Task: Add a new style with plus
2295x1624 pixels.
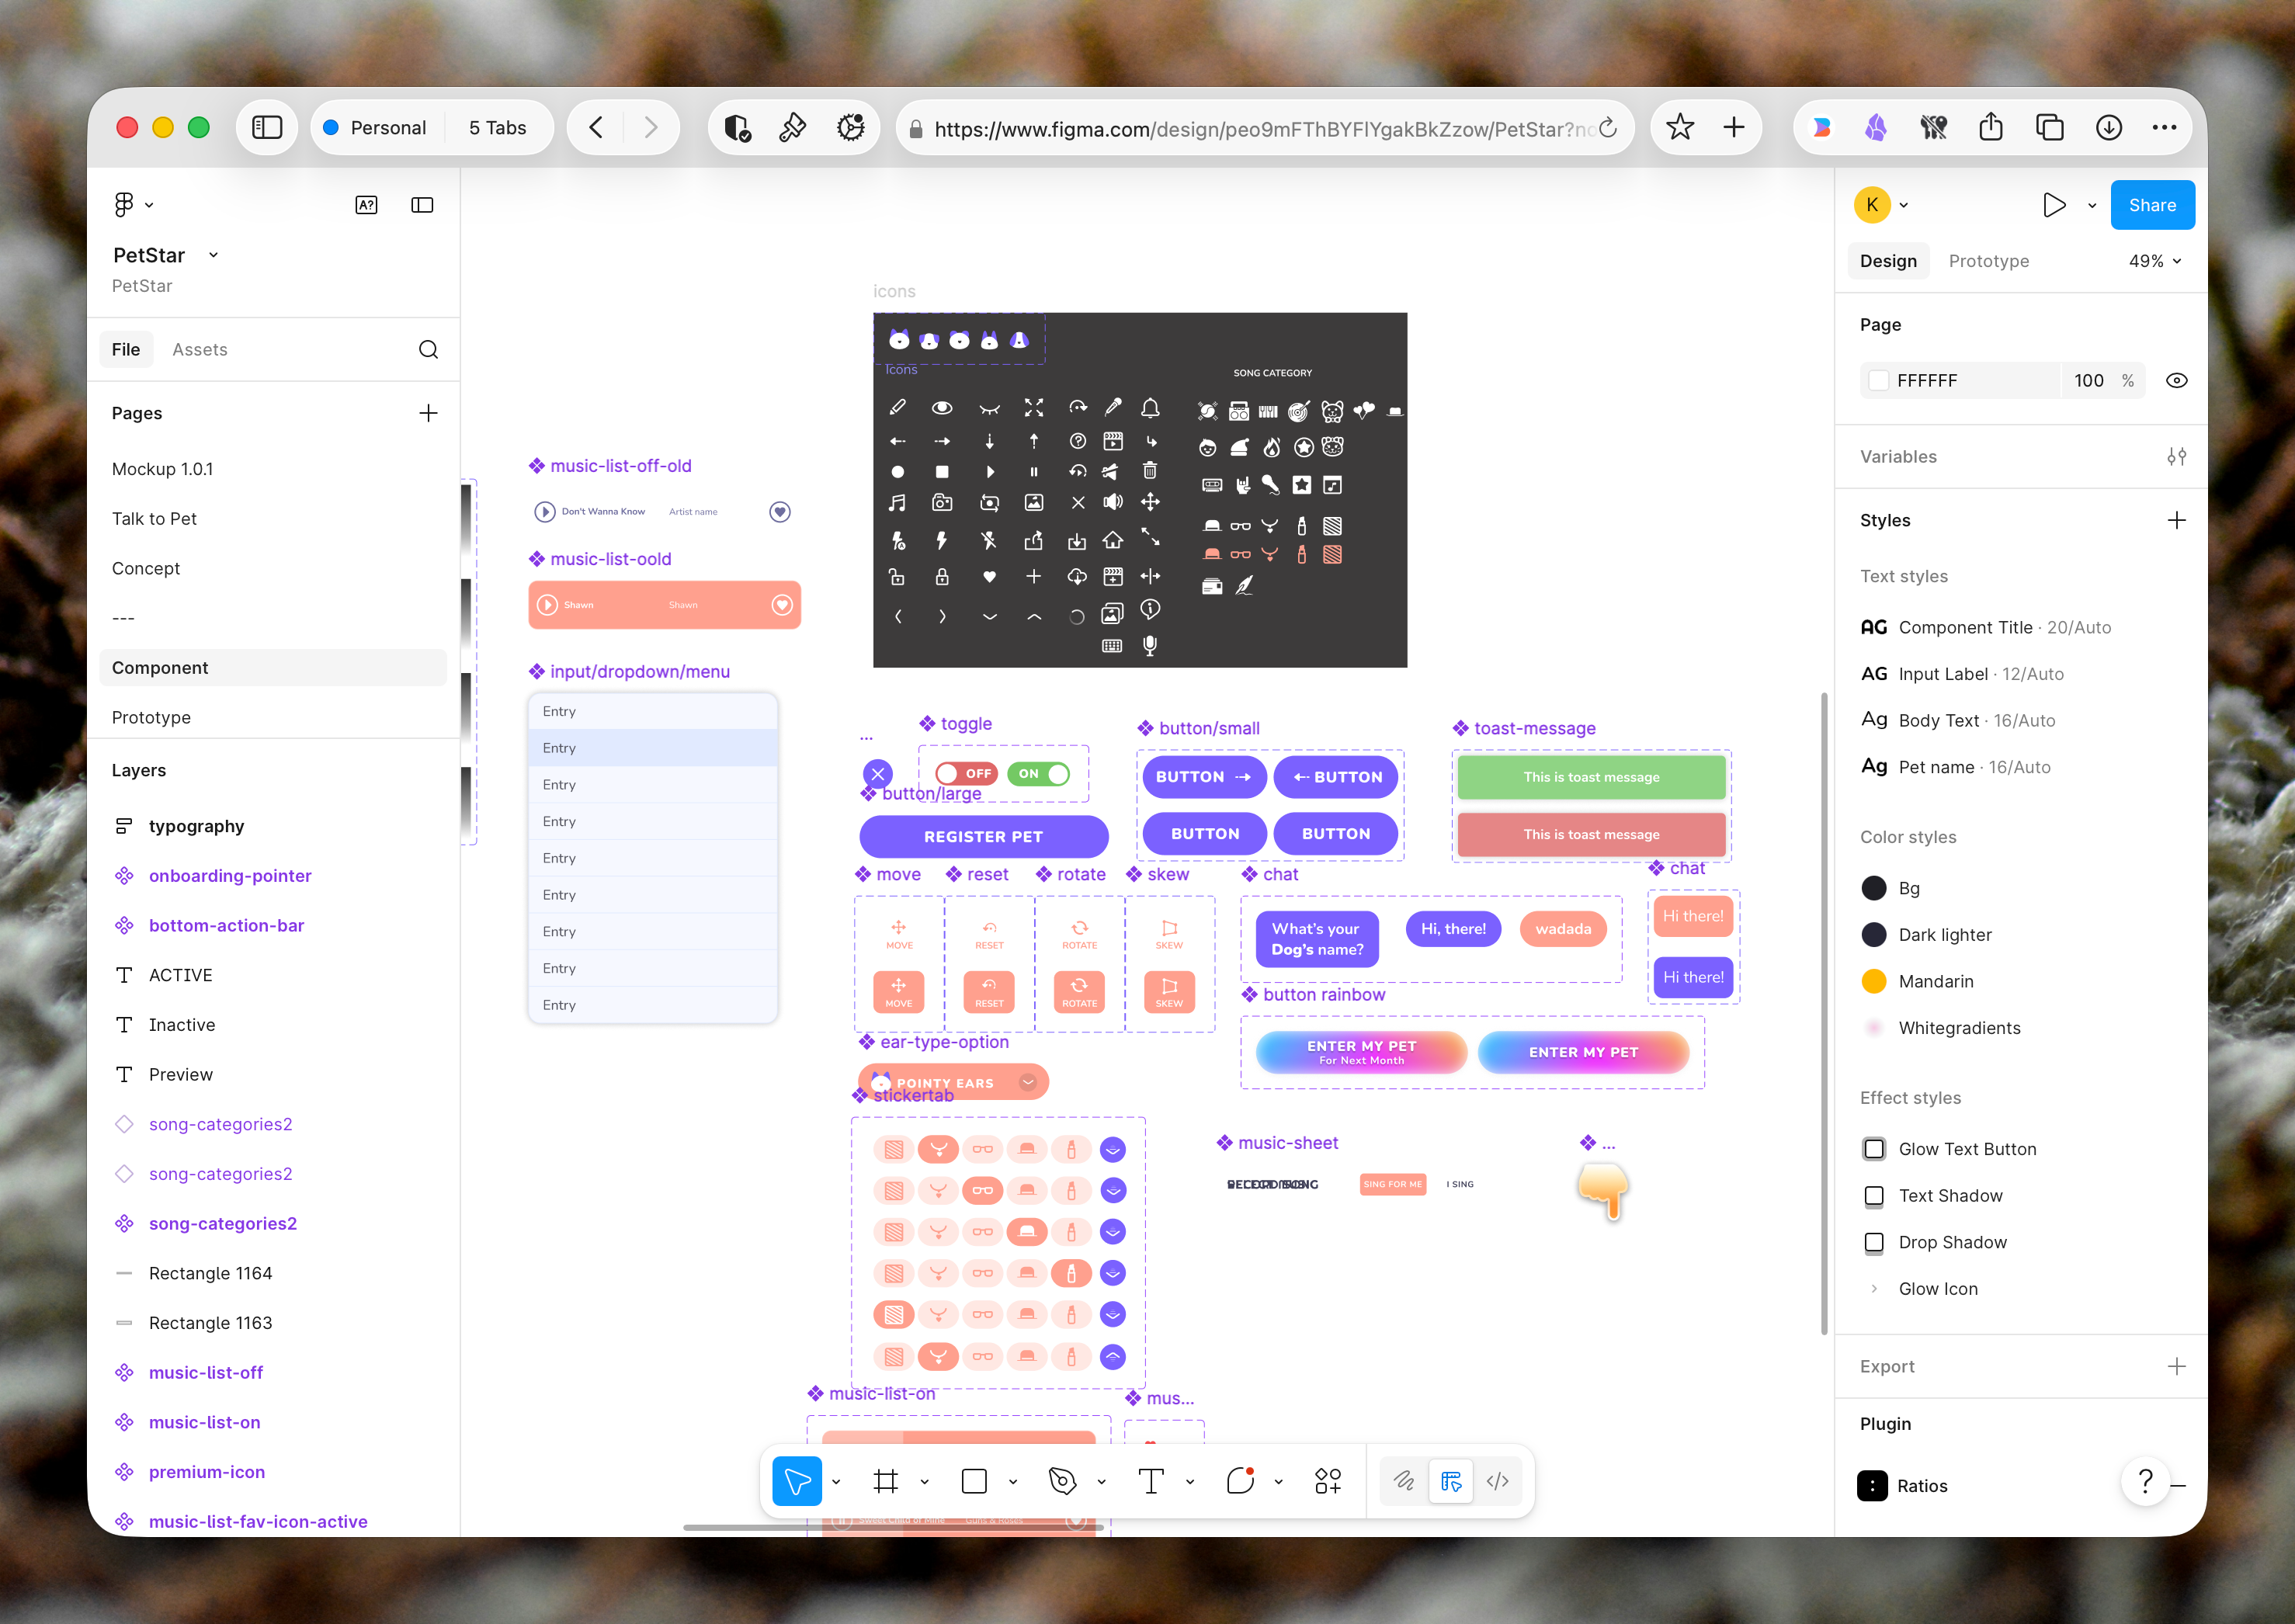Action: point(2176,520)
